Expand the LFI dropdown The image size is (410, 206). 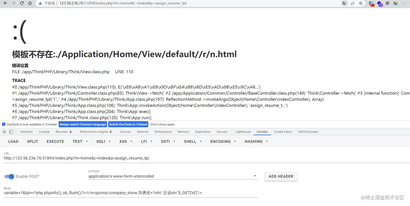[x=147, y=141]
